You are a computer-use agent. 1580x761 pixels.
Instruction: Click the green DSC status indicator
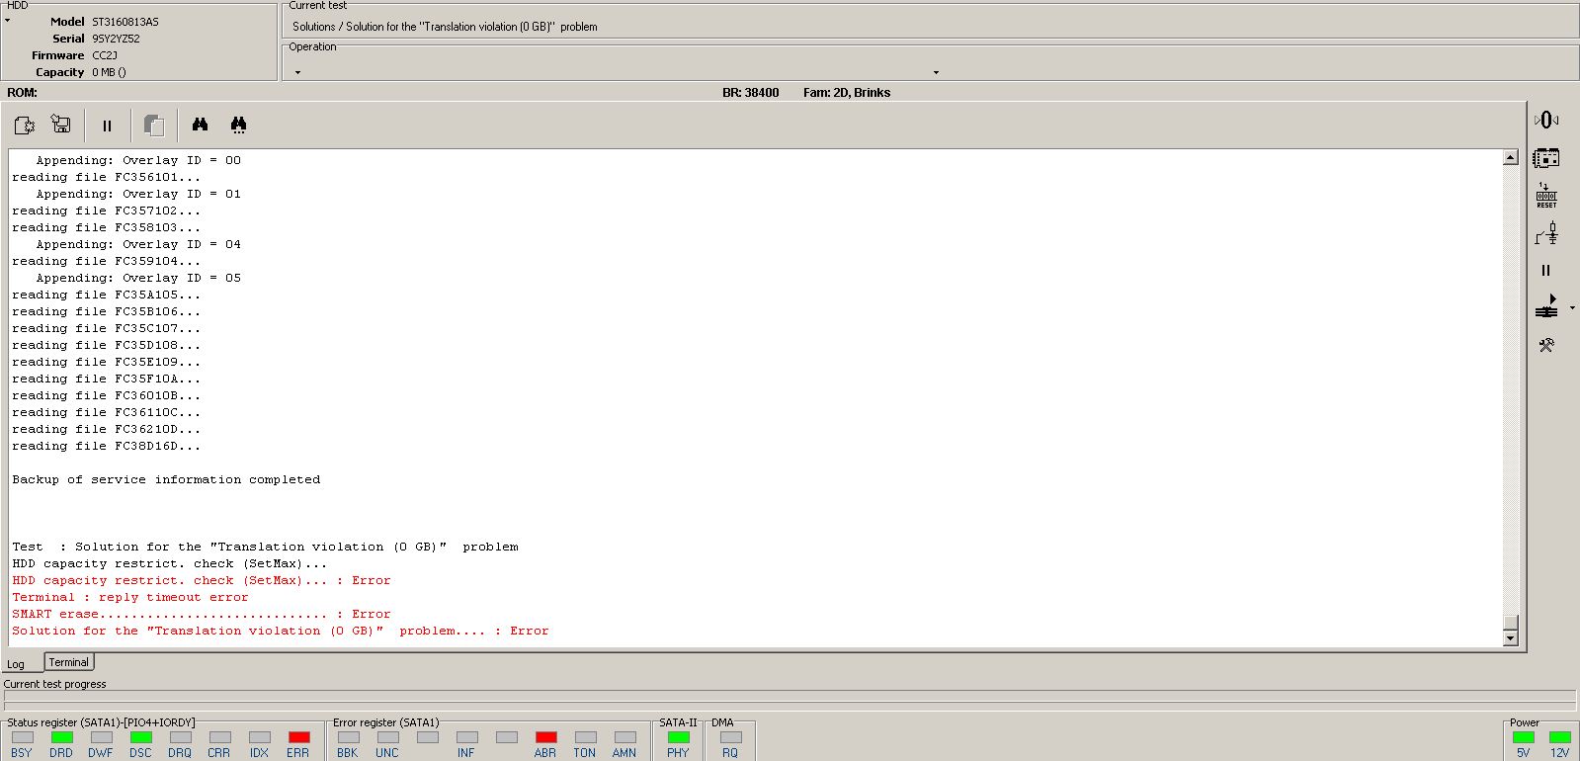point(140,737)
